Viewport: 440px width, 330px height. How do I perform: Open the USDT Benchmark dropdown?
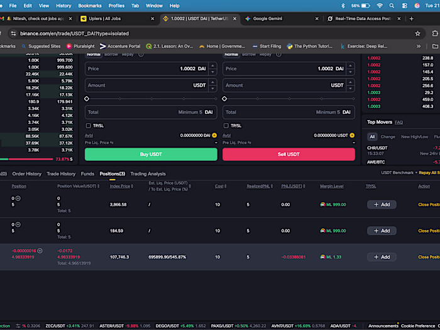click(x=399, y=173)
